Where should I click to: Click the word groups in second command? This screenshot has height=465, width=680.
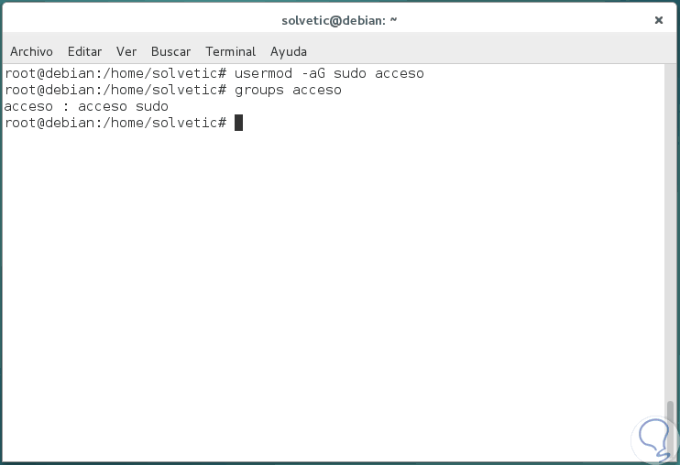(259, 90)
